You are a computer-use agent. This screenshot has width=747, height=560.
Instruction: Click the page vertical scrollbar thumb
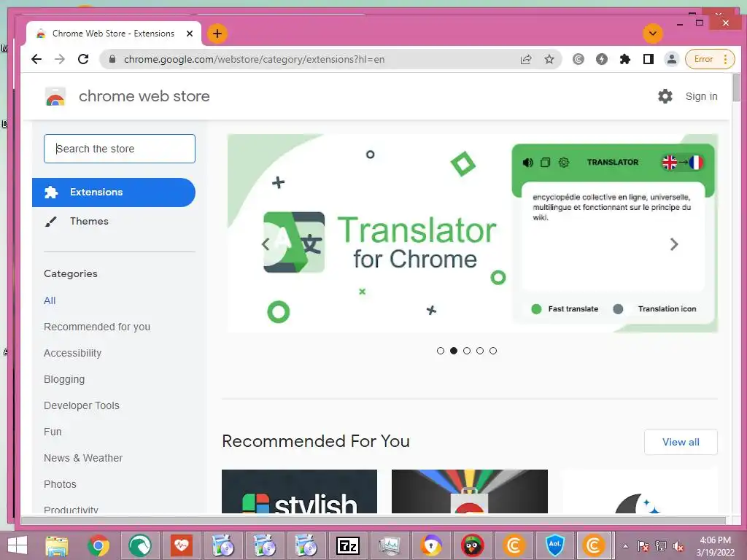tap(737, 87)
